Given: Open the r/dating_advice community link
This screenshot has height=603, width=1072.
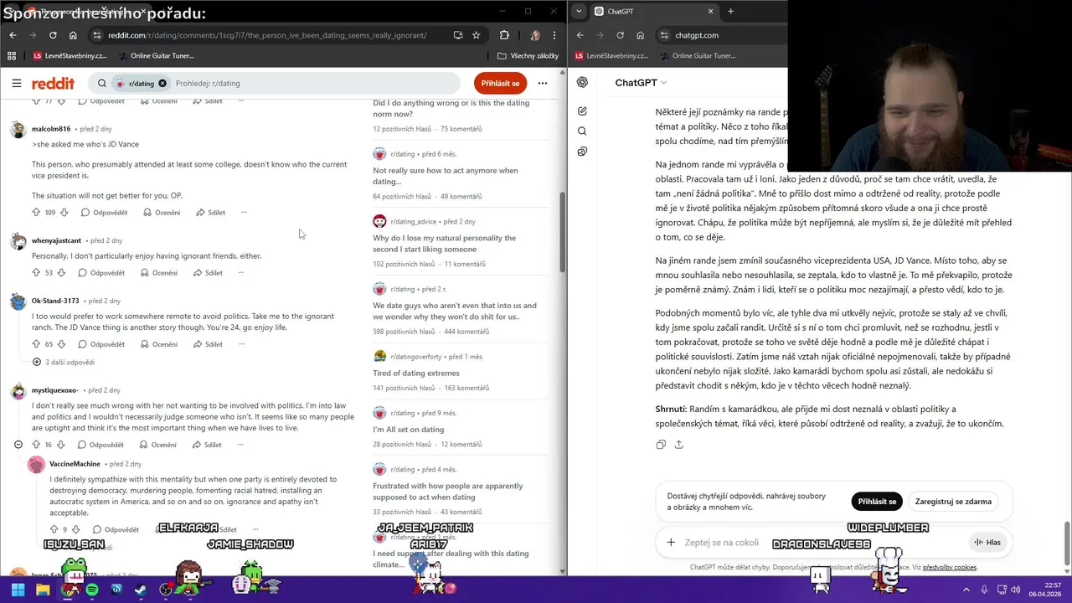Looking at the screenshot, I should tap(413, 221).
